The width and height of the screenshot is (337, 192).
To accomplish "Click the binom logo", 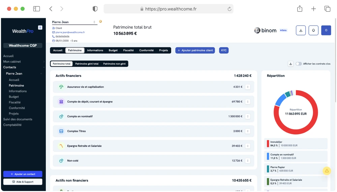I will point(265,31).
